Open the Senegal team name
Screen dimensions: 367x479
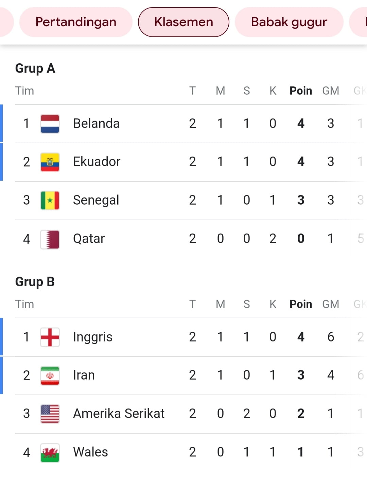click(x=96, y=200)
